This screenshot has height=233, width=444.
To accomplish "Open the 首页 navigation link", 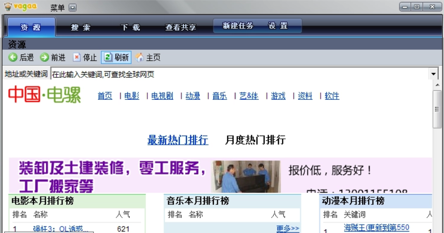I will coord(105,96).
